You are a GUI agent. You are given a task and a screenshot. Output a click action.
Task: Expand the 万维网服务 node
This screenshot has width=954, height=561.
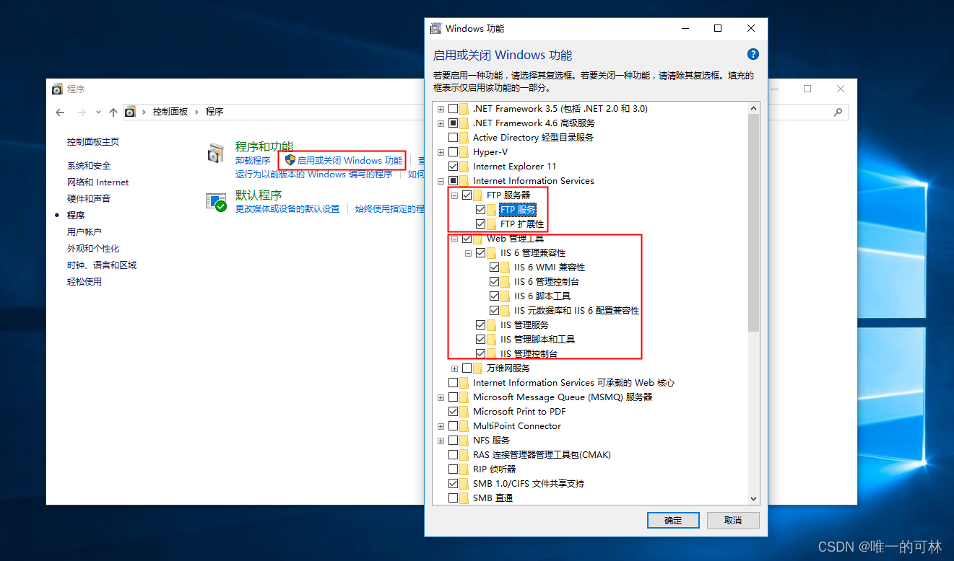coord(455,368)
